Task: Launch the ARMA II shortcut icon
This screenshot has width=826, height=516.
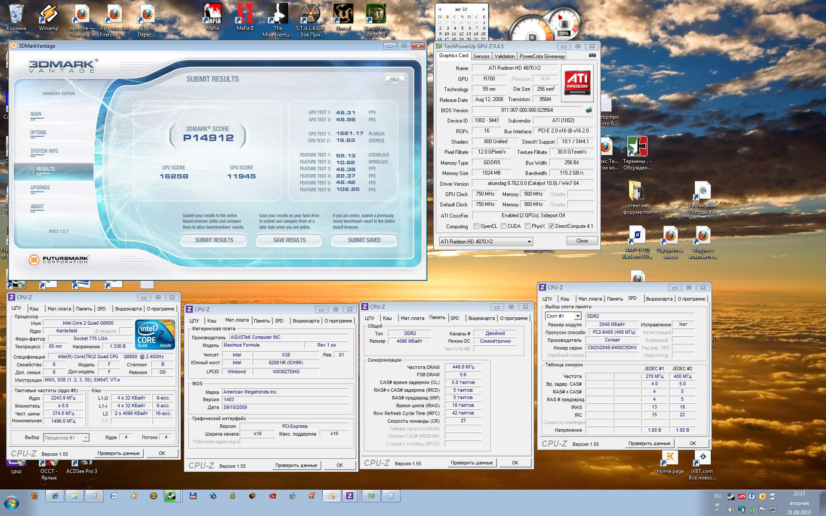Action: point(376,20)
